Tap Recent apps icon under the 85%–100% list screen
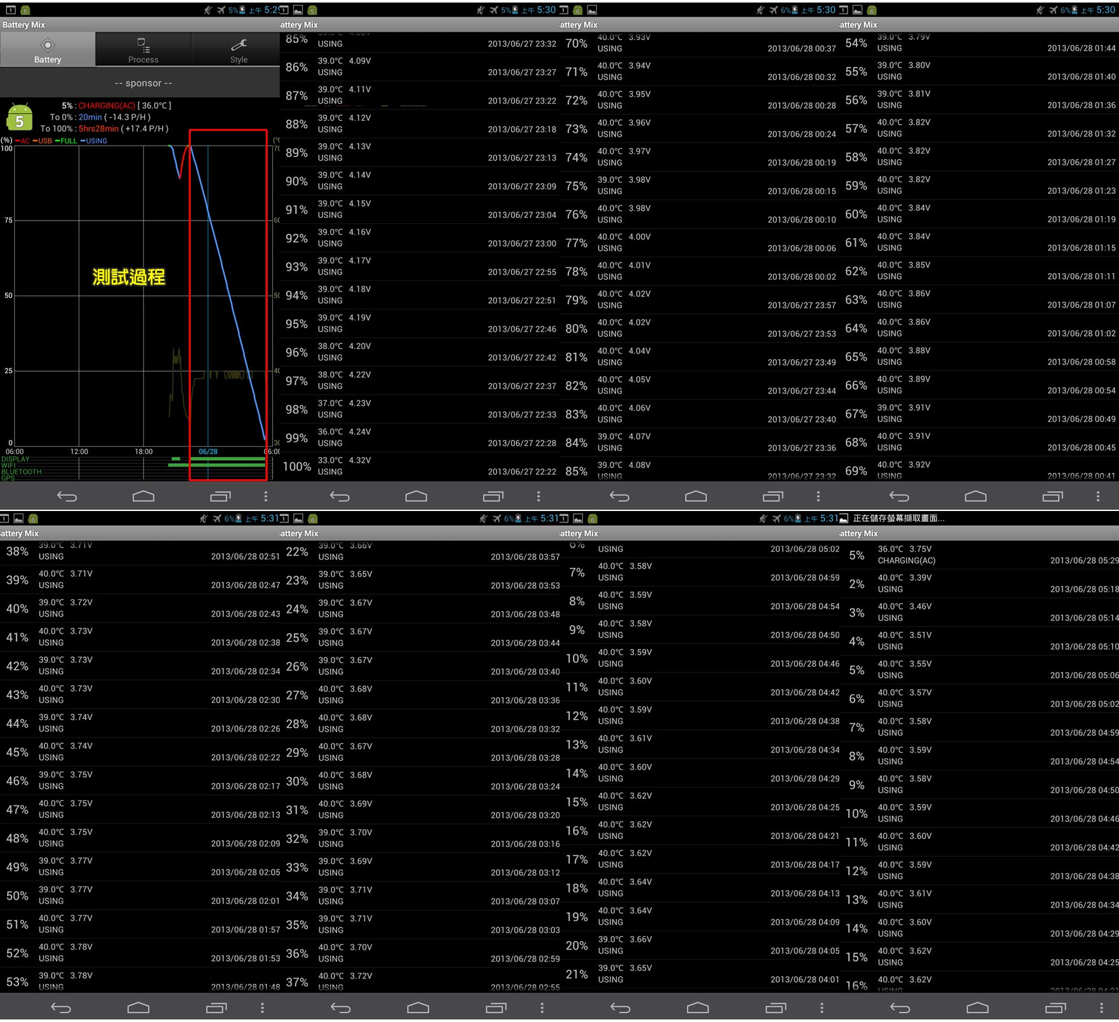This screenshot has width=1119, height=1022. click(493, 496)
